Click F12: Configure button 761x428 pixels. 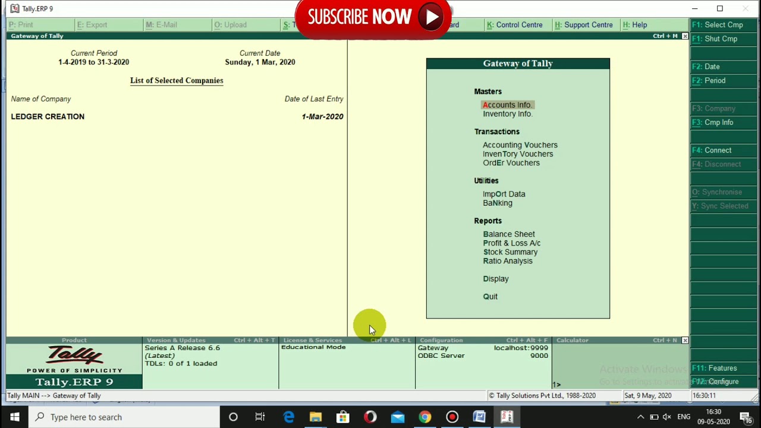click(723, 382)
